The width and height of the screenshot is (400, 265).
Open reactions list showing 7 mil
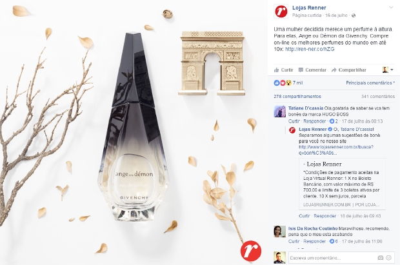288,83
